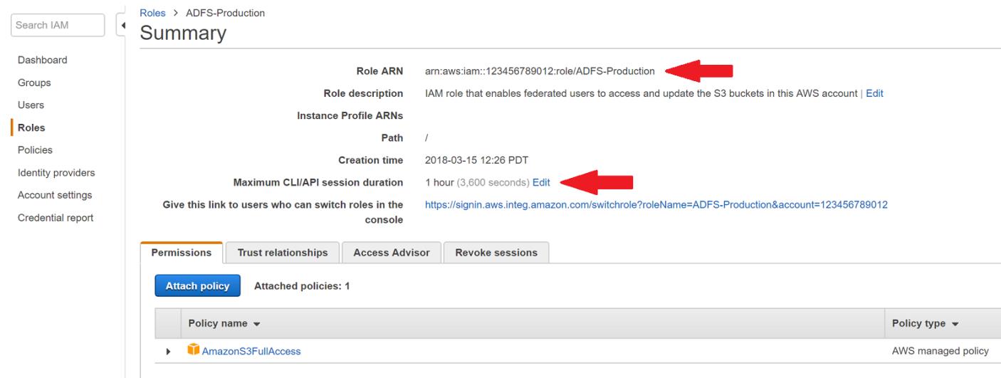Open the AmazonS3FullAccess policy link

(251, 351)
